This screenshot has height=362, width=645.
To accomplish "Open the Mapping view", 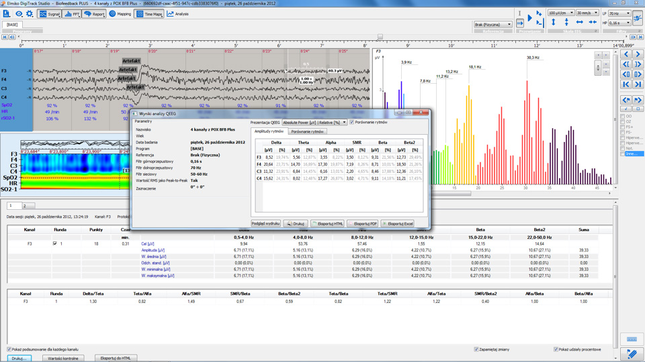I will coord(120,13).
